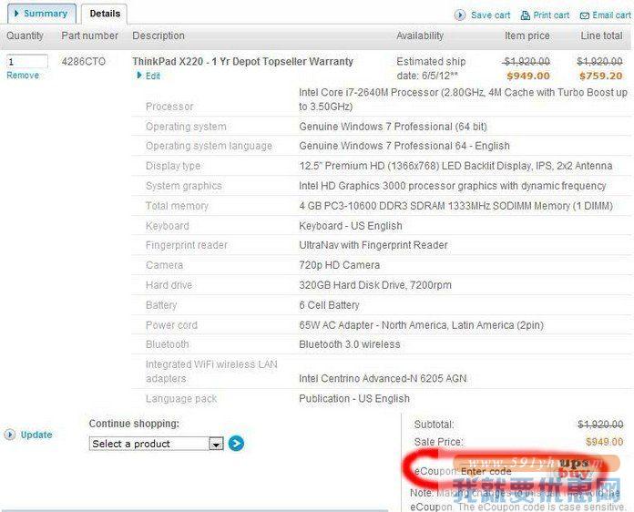Select the part number 4286CTO

point(83,61)
